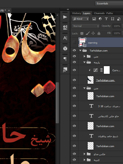Hide the حاج علی کاشفانی text layer
This screenshot has width=123, height=164.
[74, 116]
